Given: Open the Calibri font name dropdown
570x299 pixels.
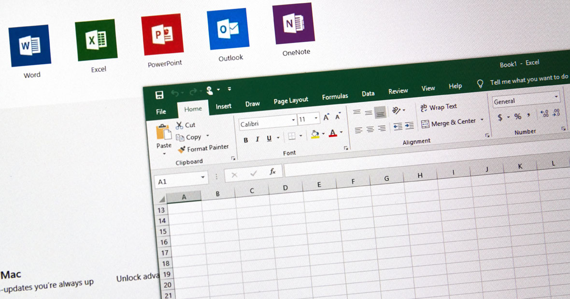Looking at the screenshot, I should [293, 120].
